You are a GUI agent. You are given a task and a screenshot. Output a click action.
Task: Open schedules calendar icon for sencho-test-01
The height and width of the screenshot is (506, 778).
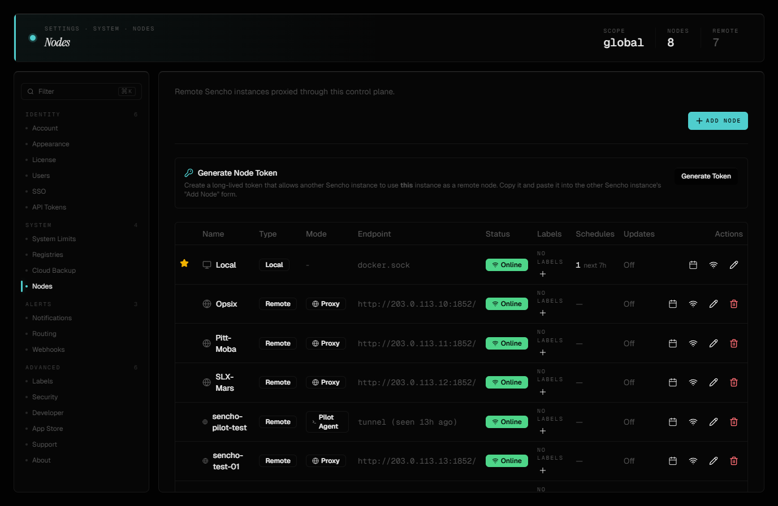(x=673, y=461)
